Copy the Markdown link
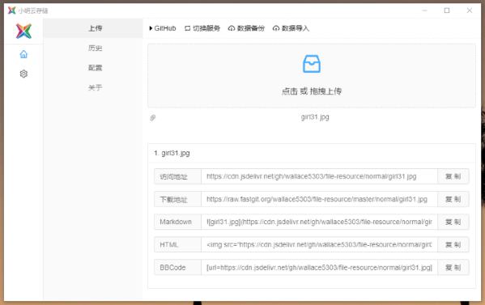 [453, 222]
